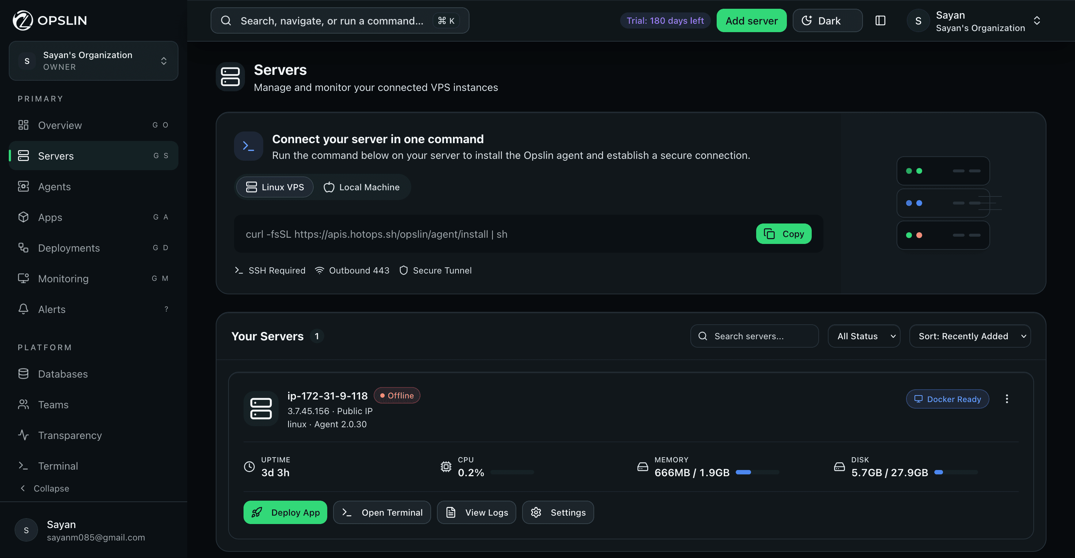Click the memory usage bar

[757, 472]
